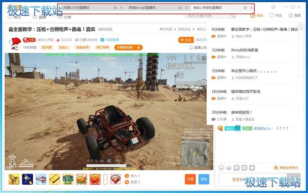
Task: Open TA的视频 link
Action: 110,40
